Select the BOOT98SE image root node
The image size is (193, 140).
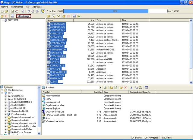[x=13, y=21]
